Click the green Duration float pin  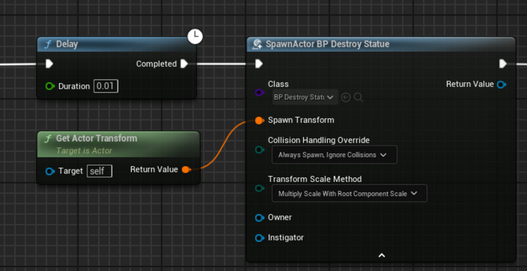coord(50,86)
